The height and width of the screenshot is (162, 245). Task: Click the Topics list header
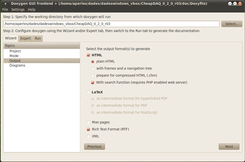tap(42, 46)
